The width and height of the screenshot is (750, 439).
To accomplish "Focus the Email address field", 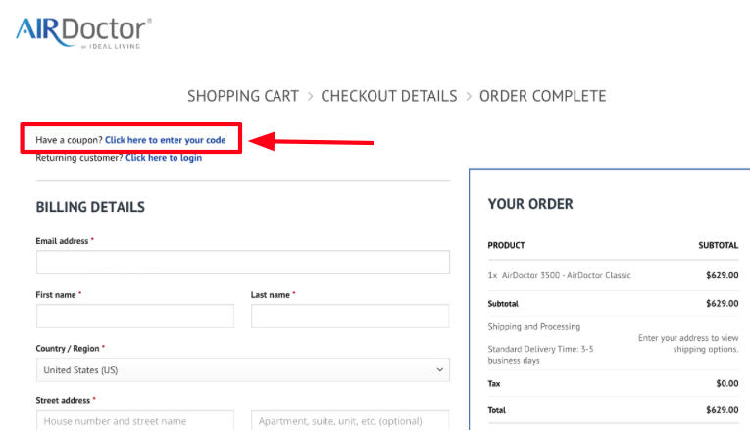I will pos(242,263).
